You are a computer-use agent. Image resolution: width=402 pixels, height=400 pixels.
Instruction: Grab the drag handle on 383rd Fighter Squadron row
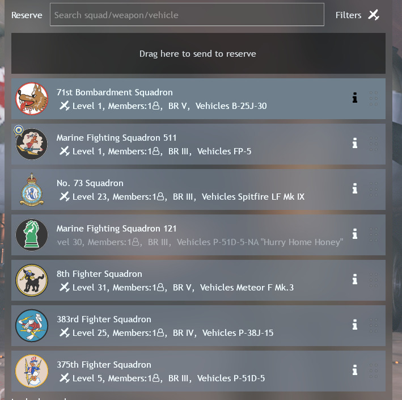(374, 325)
